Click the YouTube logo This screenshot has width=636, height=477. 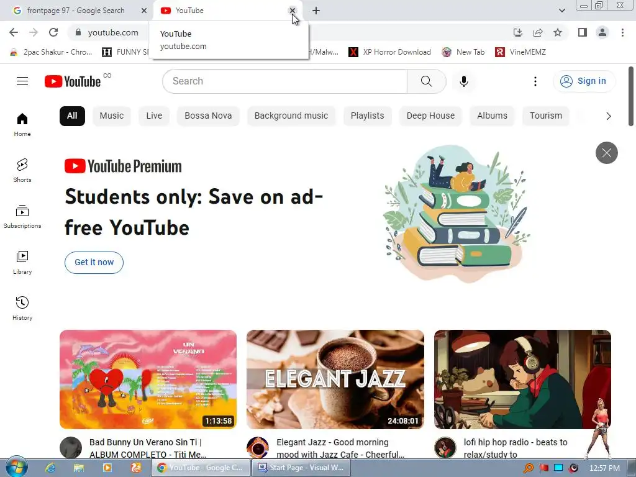point(73,81)
